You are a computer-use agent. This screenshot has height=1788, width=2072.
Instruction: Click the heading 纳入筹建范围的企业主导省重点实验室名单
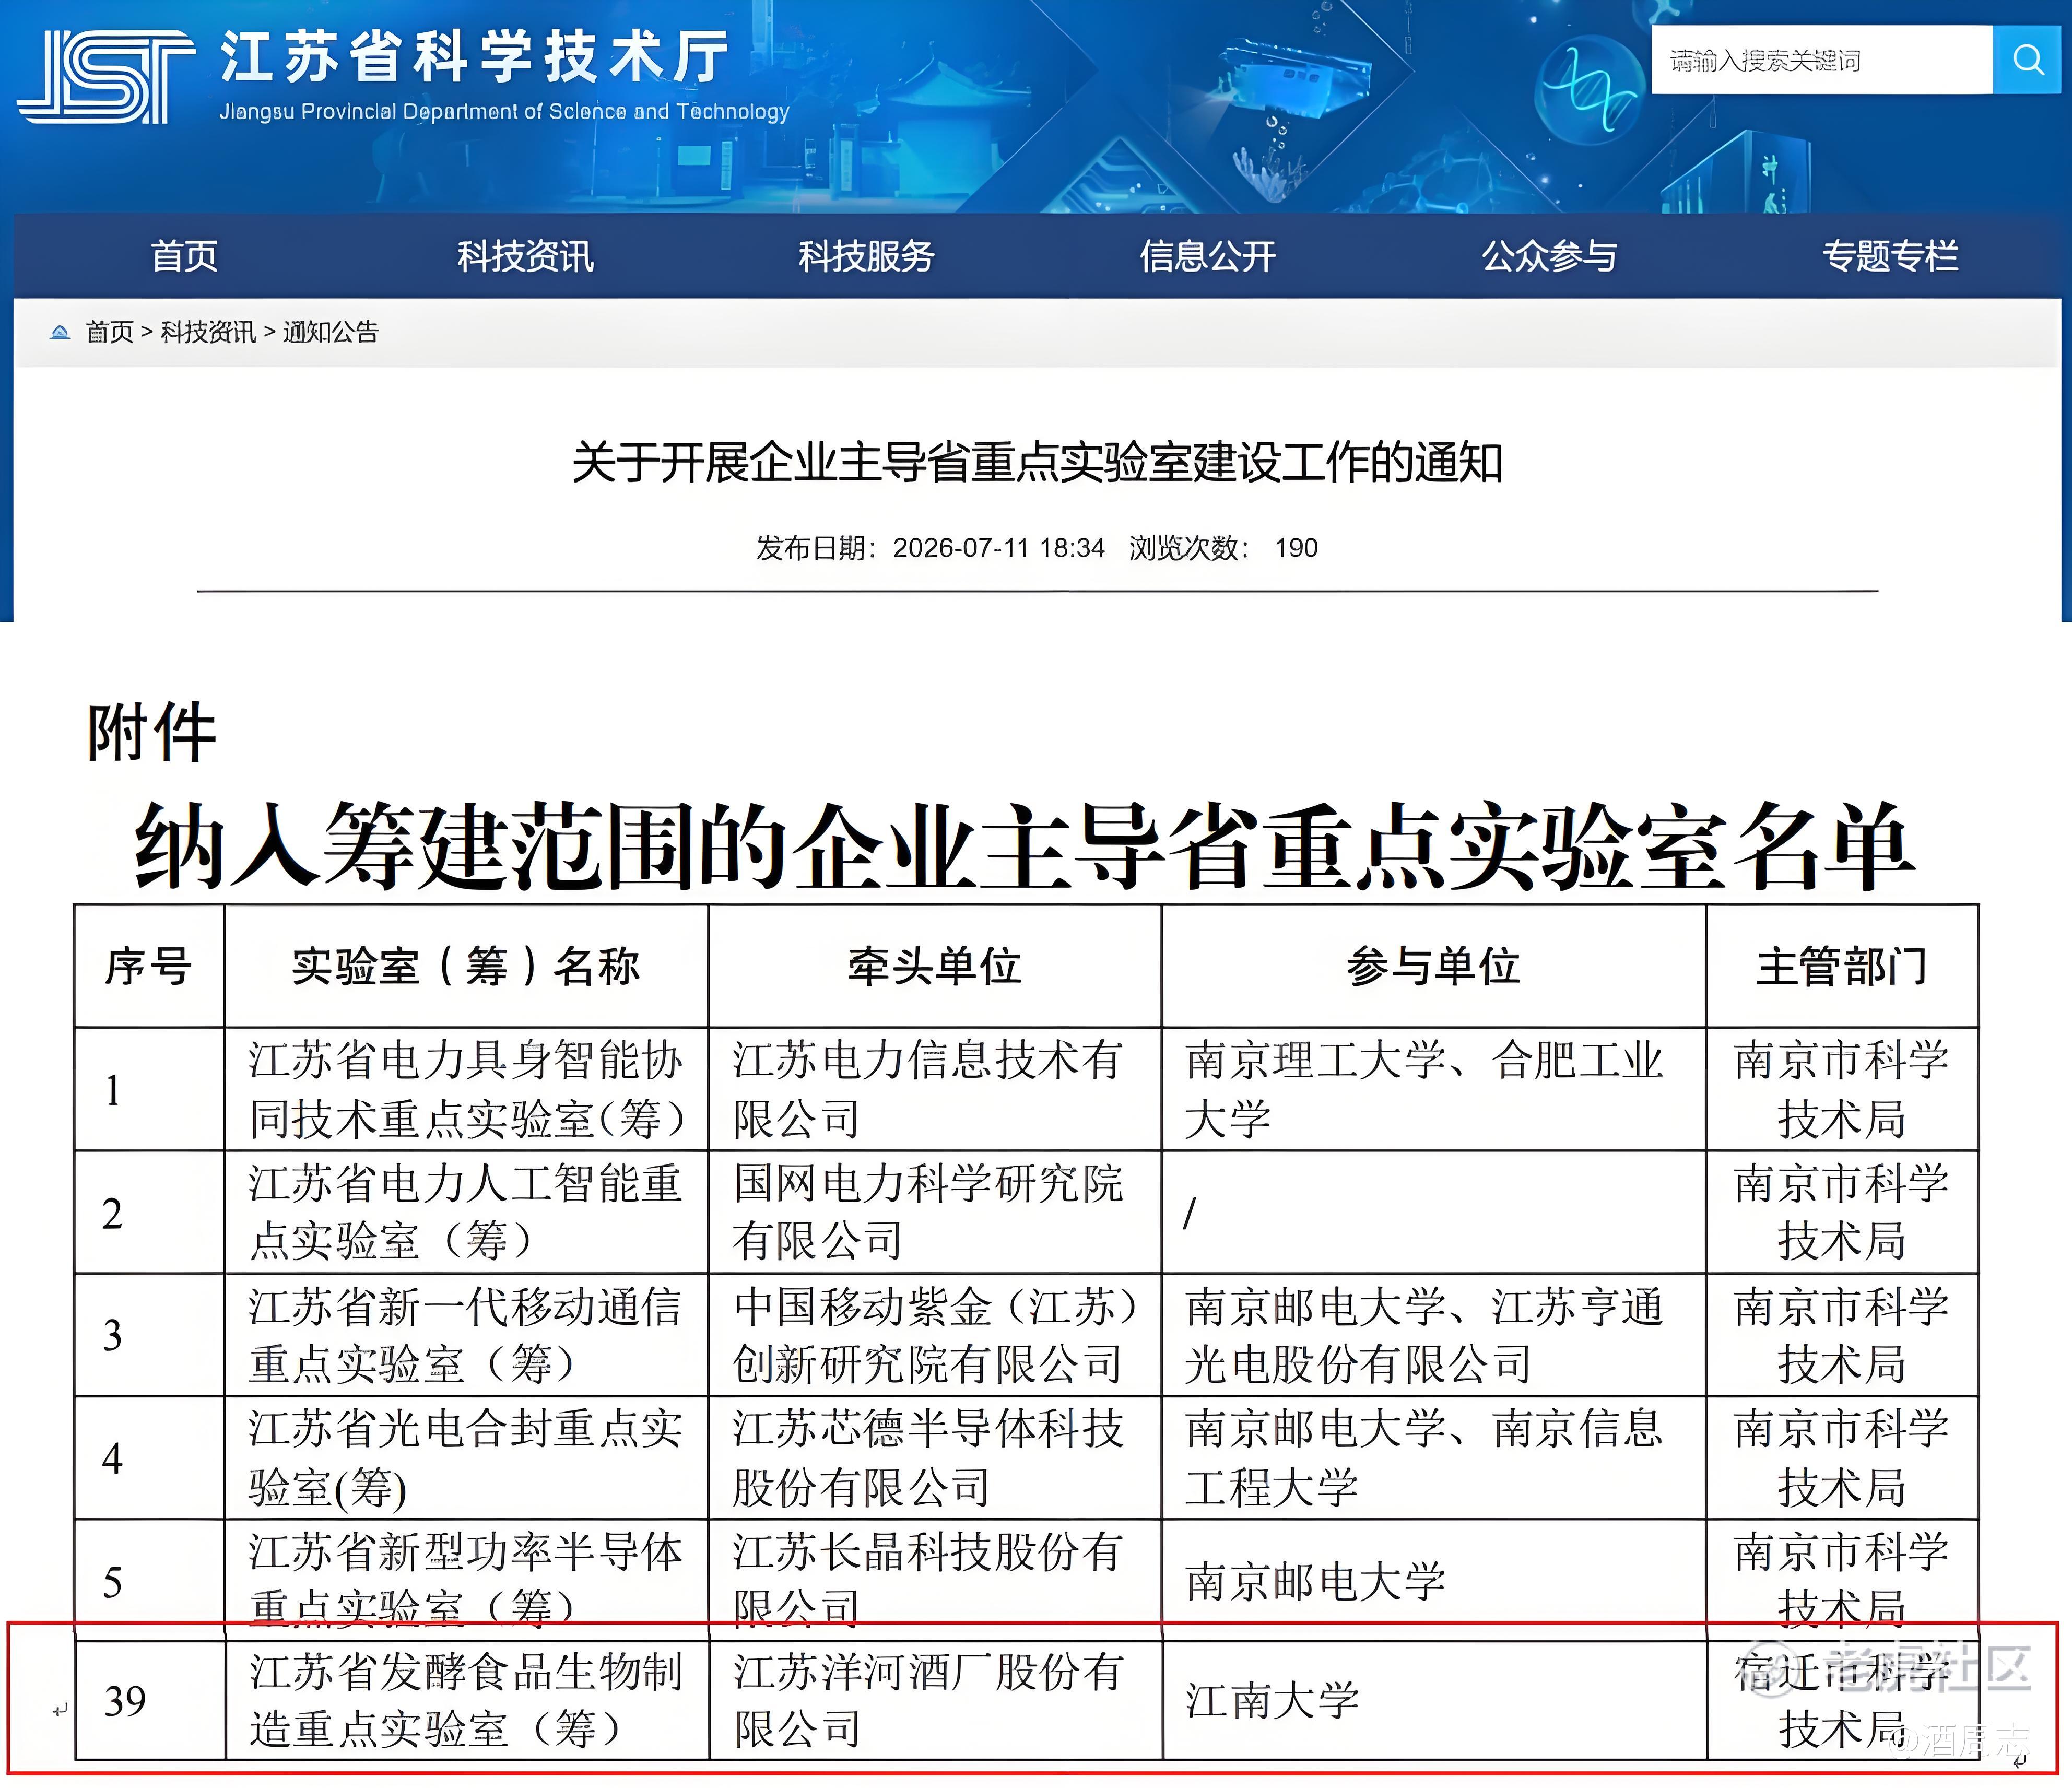point(1025,846)
